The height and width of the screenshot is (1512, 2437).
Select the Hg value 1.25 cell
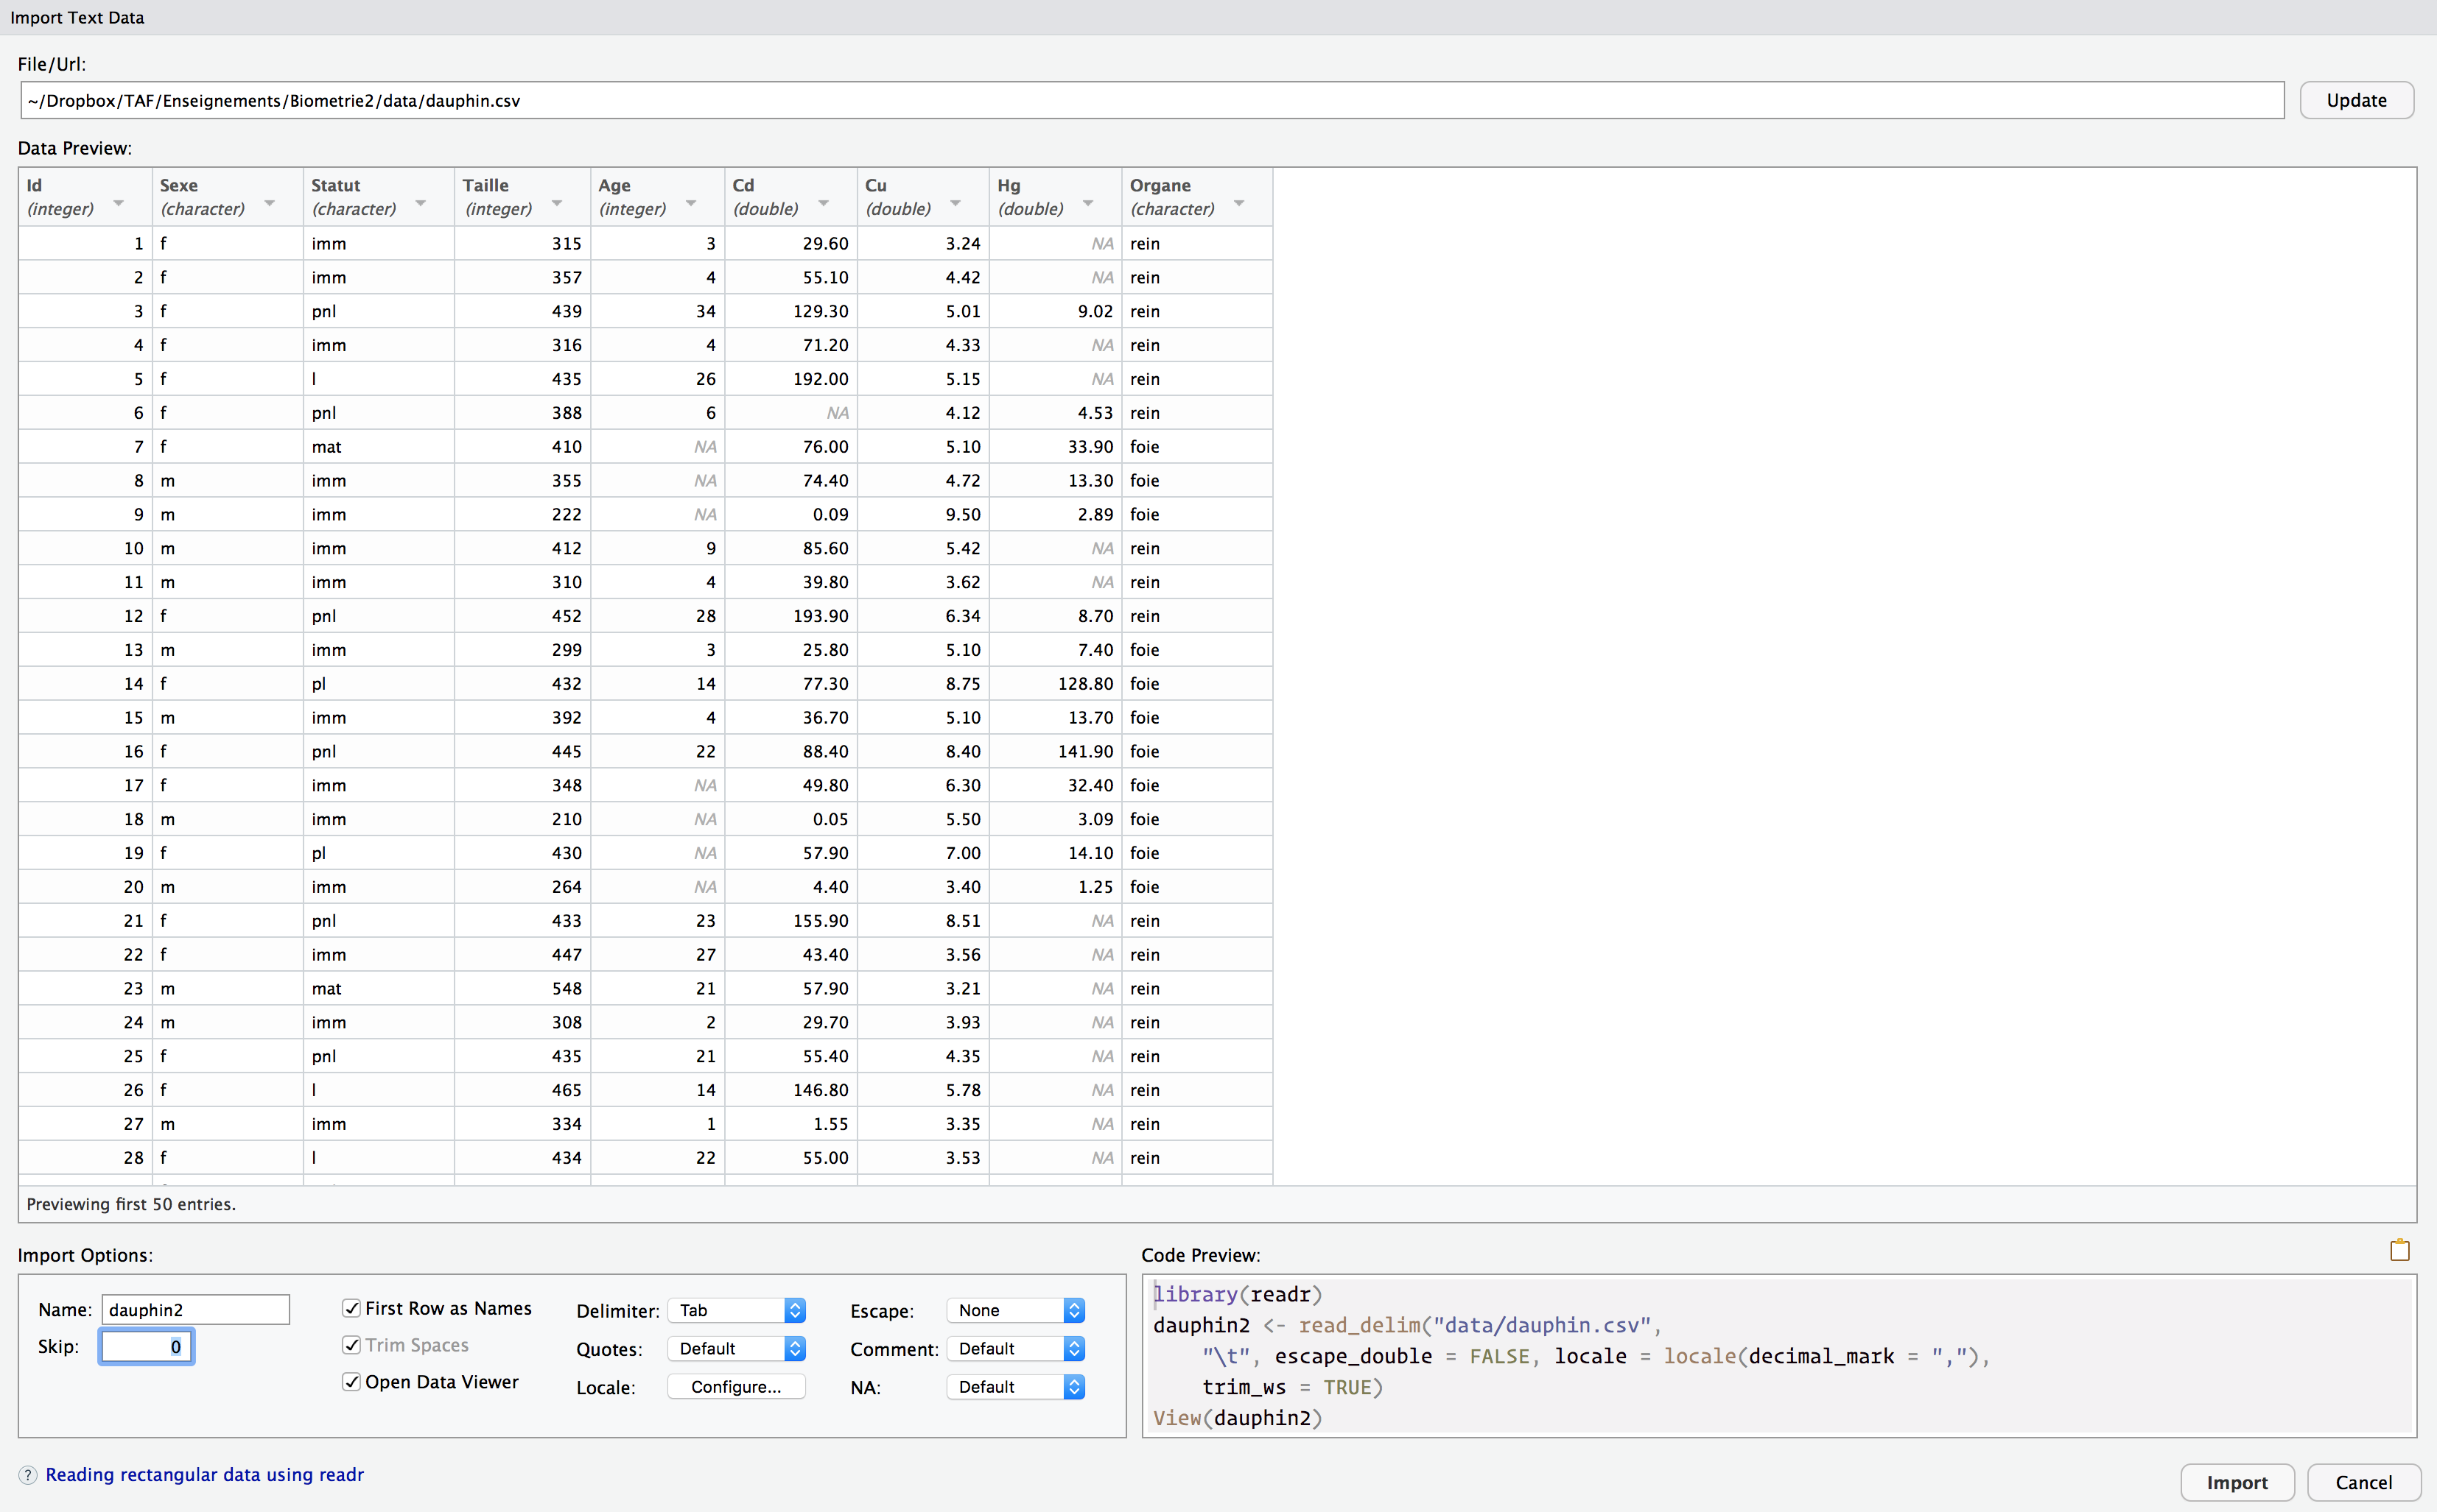tap(1055, 887)
